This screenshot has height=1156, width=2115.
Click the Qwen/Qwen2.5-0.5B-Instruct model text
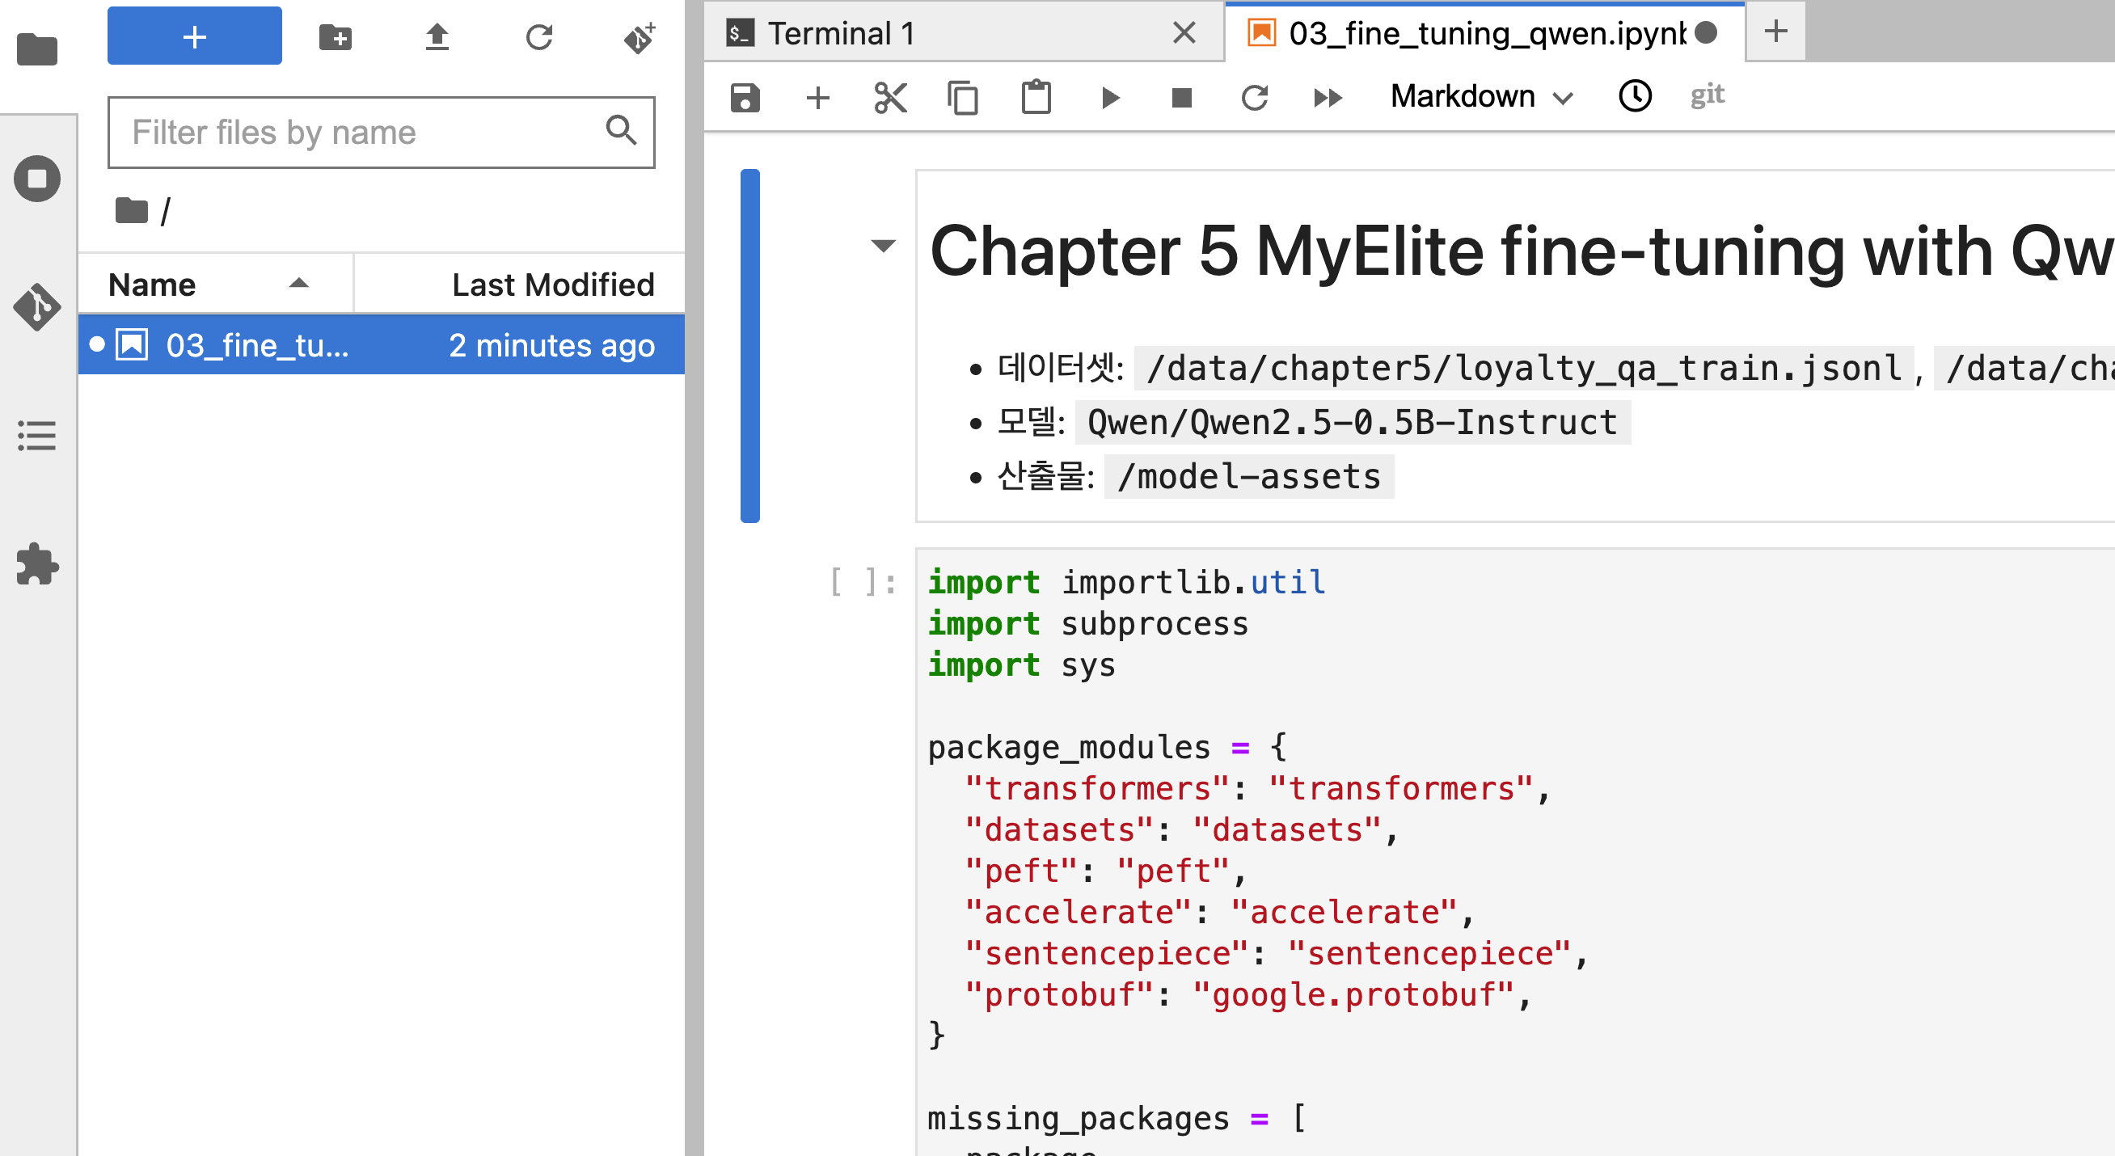click(x=1353, y=422)
